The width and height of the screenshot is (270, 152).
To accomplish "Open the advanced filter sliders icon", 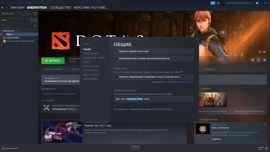I will (35, 25).
